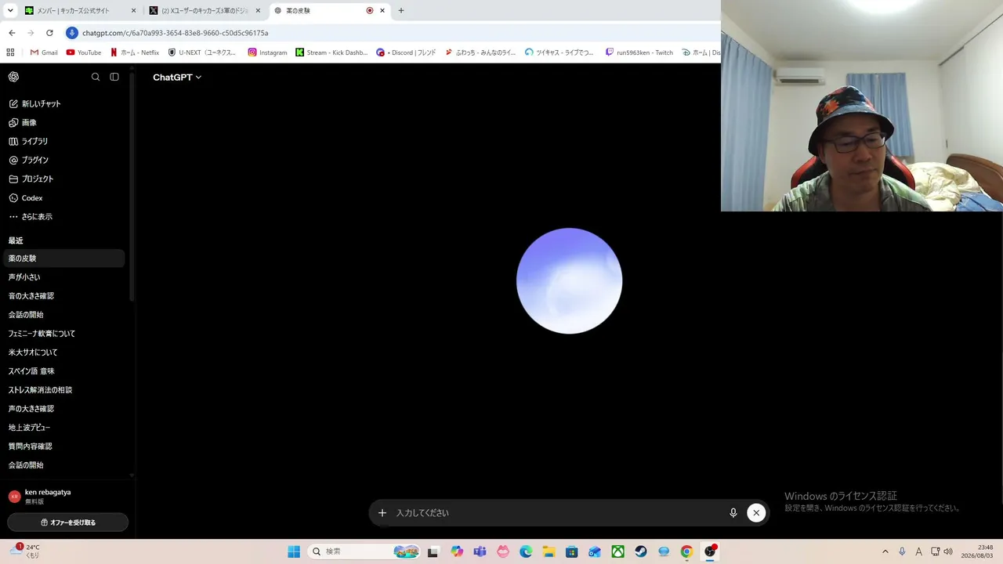The height and width of the screenshot is (564, 1003).
Task: Open the chat search magnifier icon
Action: pos(96,77)
